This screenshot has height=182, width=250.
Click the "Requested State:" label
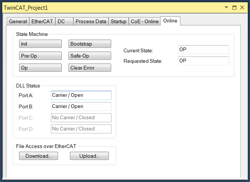[143, 61]
